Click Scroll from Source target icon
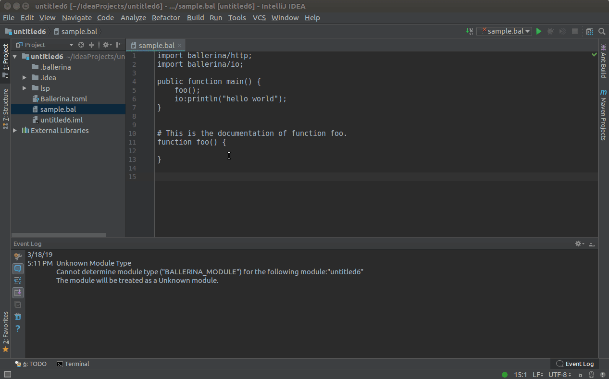Viewport: 609px width, 379px height. [x=81, y=45]
